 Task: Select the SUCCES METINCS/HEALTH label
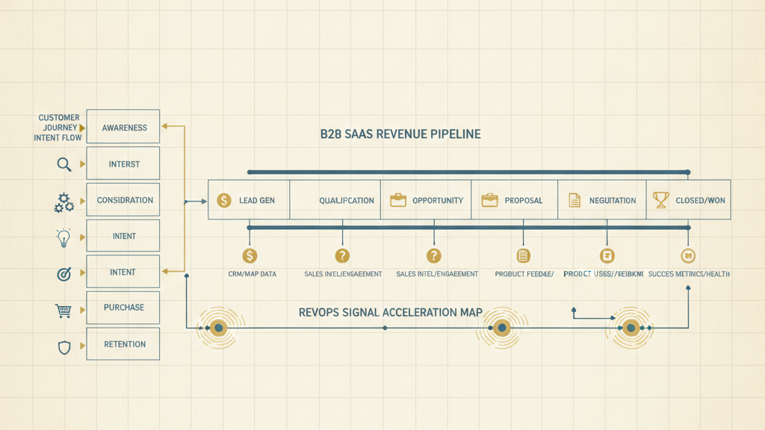tap(689, 274)
